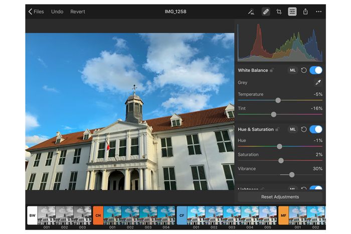Click the Undo button
Image resolution: width=351 pixels, height=234 pixels.
pyautogui.click(x=57, y=12)
